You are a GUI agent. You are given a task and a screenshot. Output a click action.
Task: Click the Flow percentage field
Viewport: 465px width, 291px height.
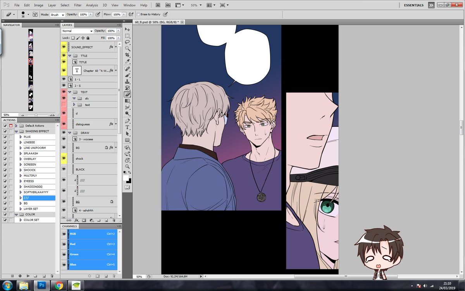117,14
